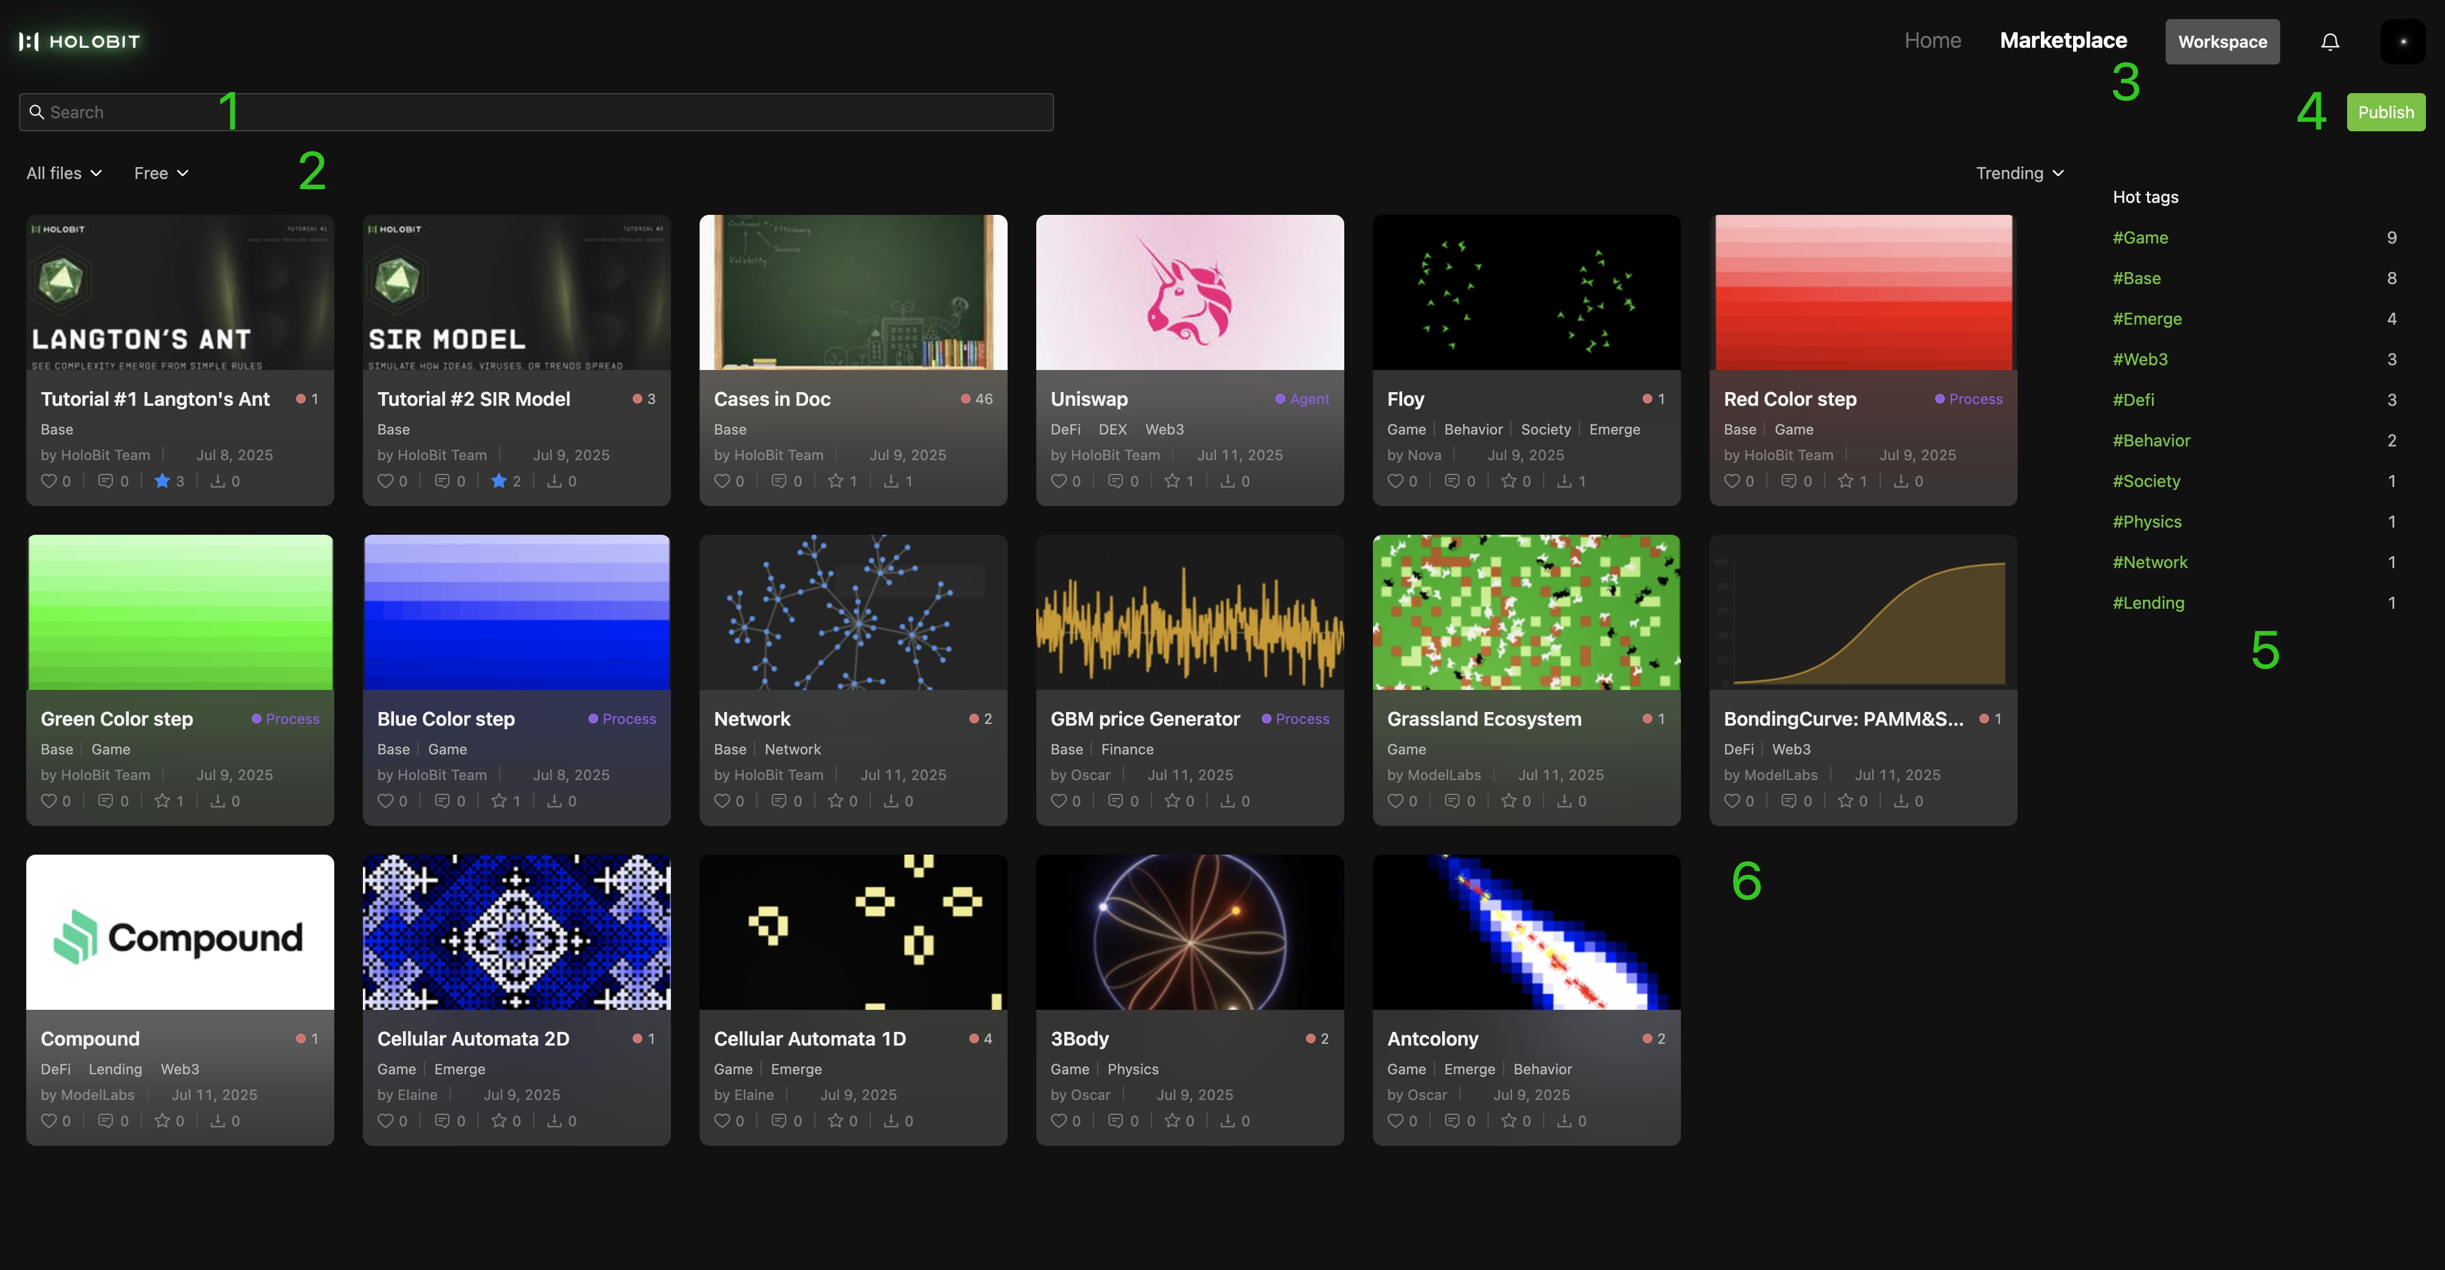The width and height of the screenshot is (2445, 1270).
Task: Select the Marketplace tab
Action: point(2062,41)
